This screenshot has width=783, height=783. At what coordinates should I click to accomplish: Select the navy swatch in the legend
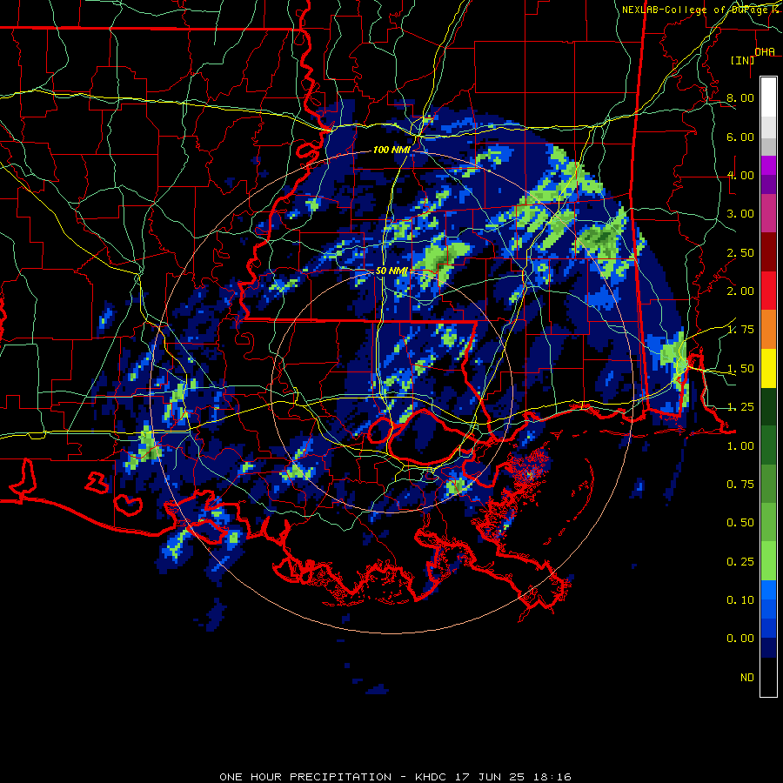(x=768, y=648)
